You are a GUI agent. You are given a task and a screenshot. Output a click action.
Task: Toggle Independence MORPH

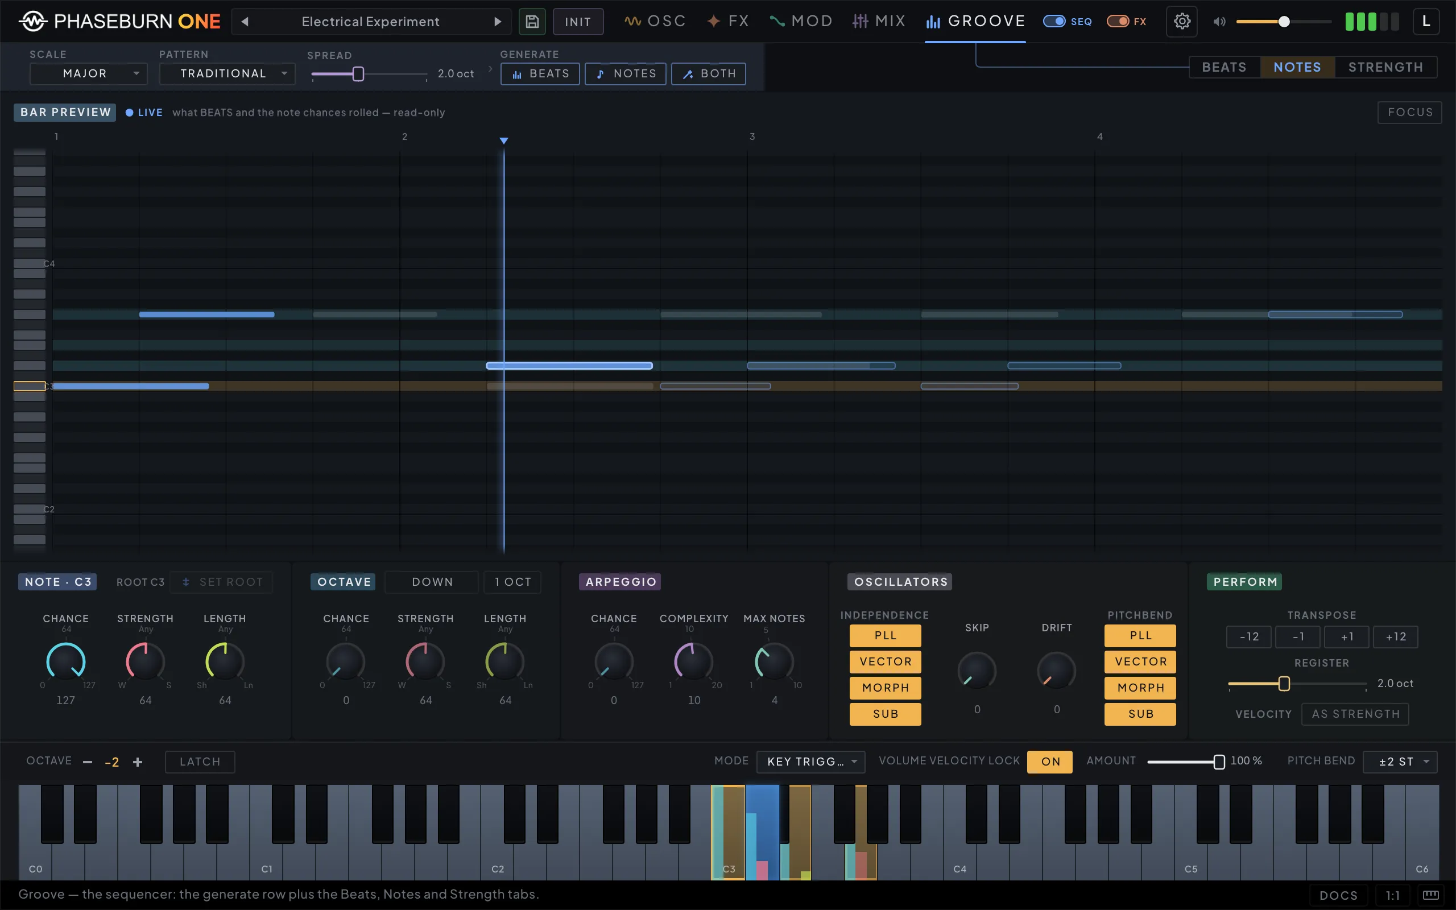pyautogui.click(x=885, y=688)
